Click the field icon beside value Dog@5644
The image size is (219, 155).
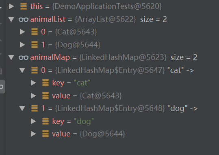[x=46, y=134]
